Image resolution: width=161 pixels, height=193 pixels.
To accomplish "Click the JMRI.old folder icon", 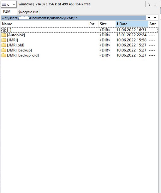I will point(4,45).
